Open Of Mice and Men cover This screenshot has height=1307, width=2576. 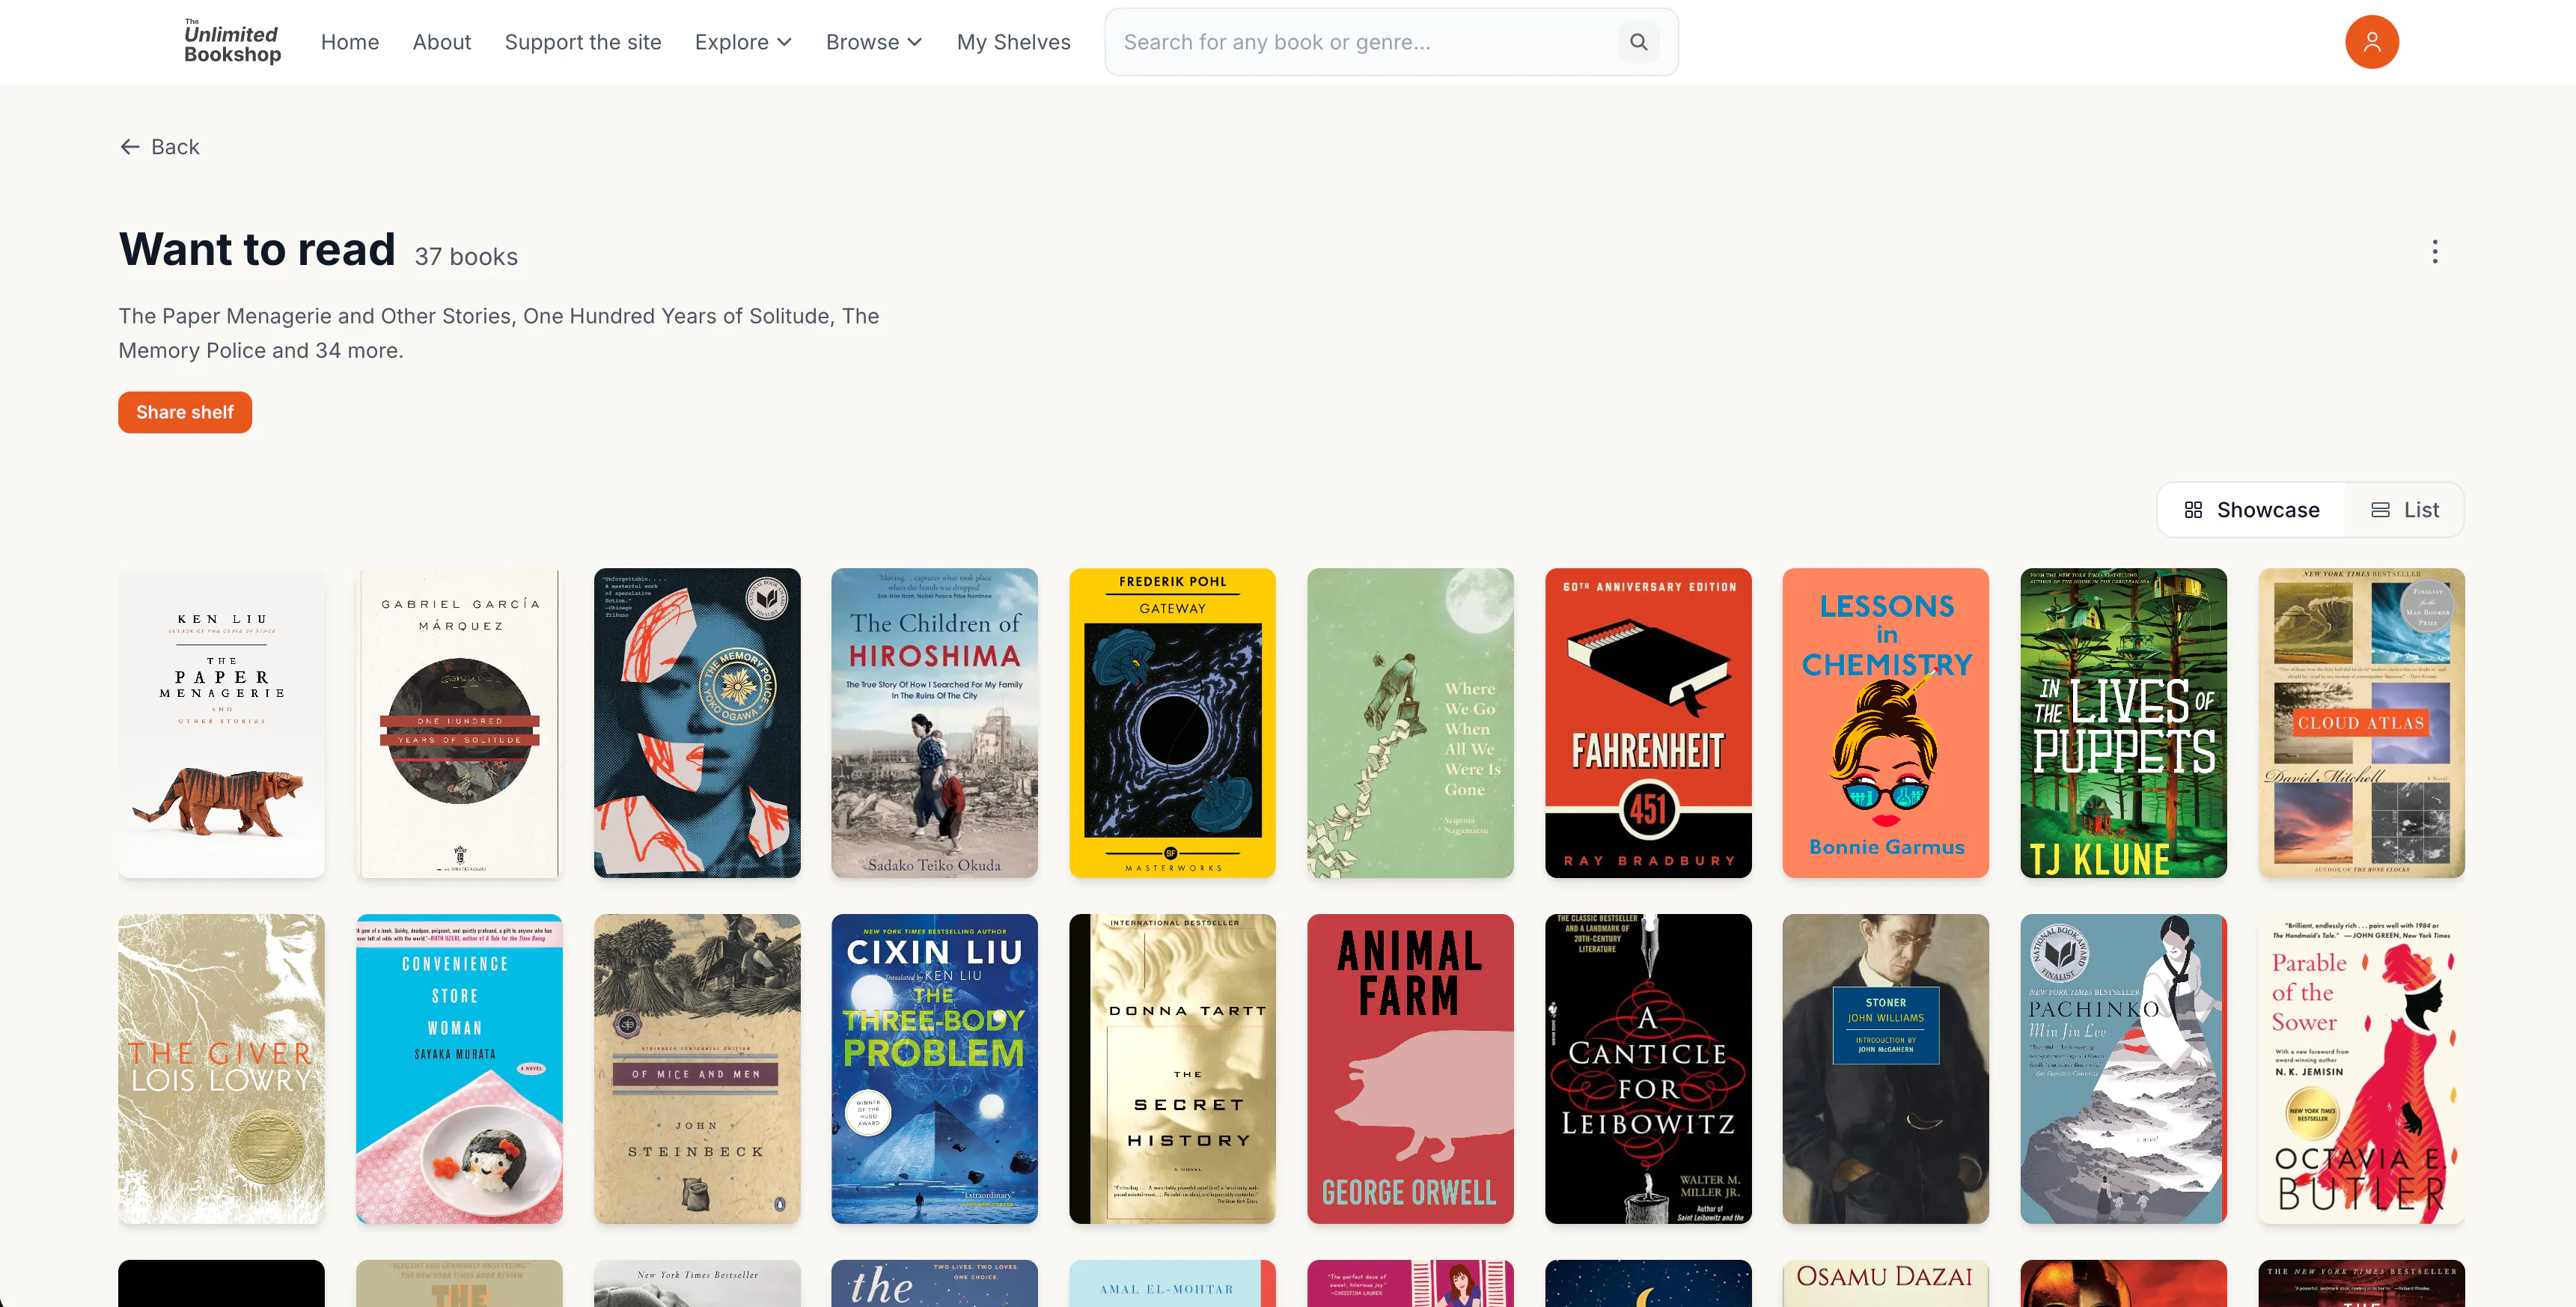point(697,1069)
